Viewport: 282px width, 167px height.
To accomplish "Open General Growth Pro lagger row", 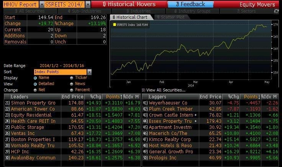I will 210,152.
